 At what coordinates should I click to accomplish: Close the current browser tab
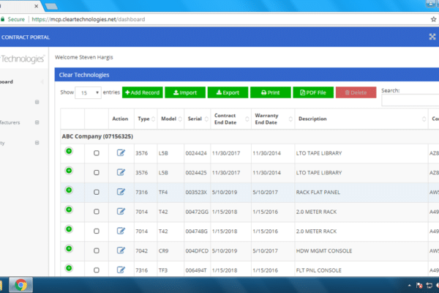point(36,6)
